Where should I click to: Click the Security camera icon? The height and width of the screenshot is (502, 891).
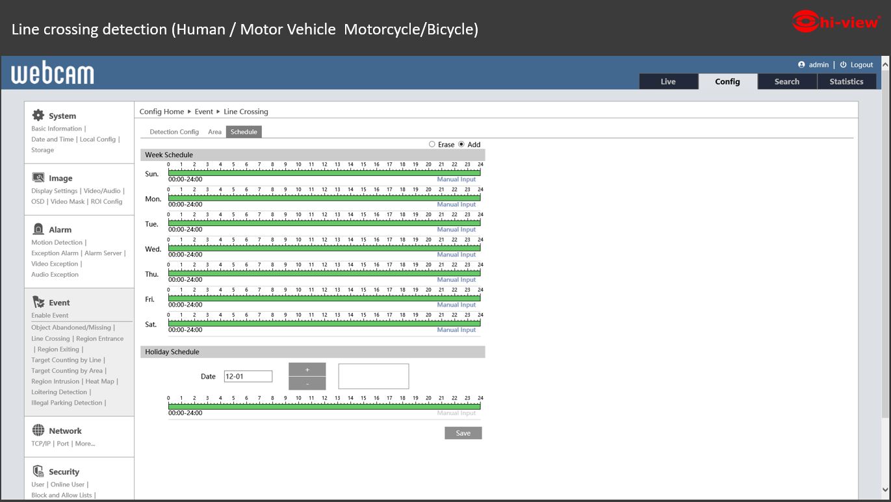[x=38, y=471]
